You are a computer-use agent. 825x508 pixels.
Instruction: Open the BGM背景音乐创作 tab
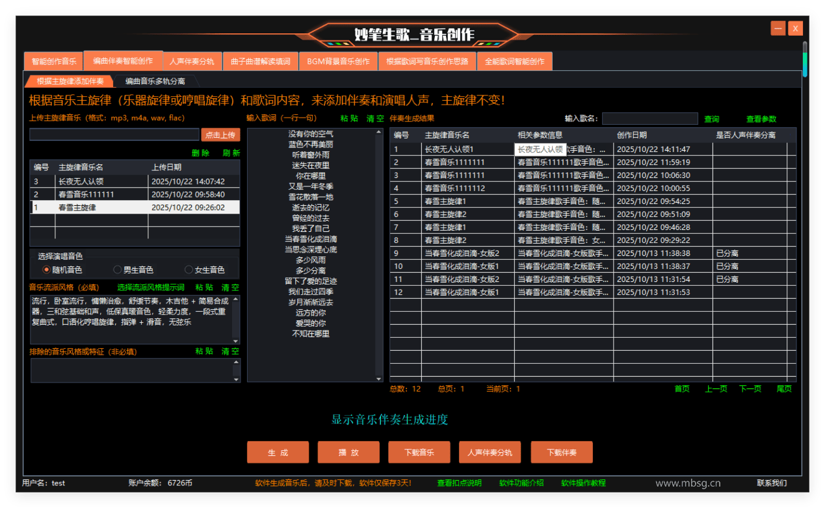338,62
